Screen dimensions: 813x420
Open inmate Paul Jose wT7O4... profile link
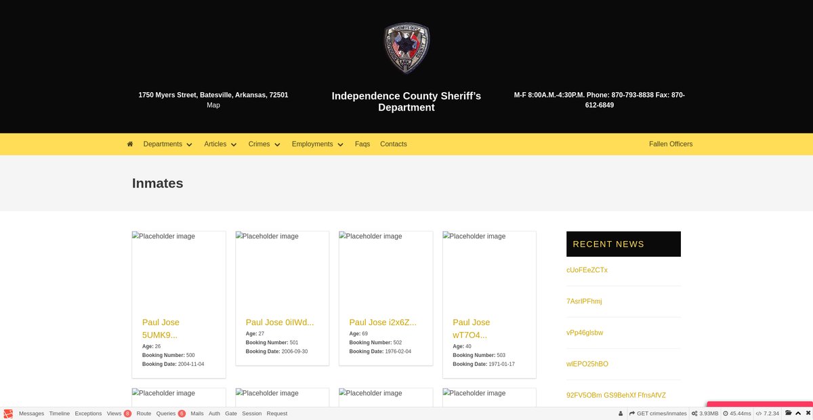pos(471,329)
